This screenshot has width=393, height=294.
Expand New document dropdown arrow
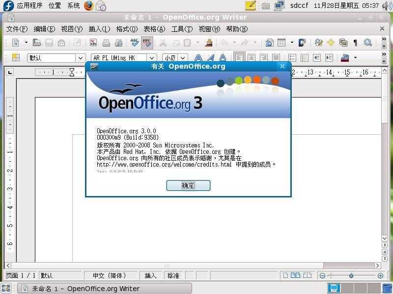[x=26, y=43]
